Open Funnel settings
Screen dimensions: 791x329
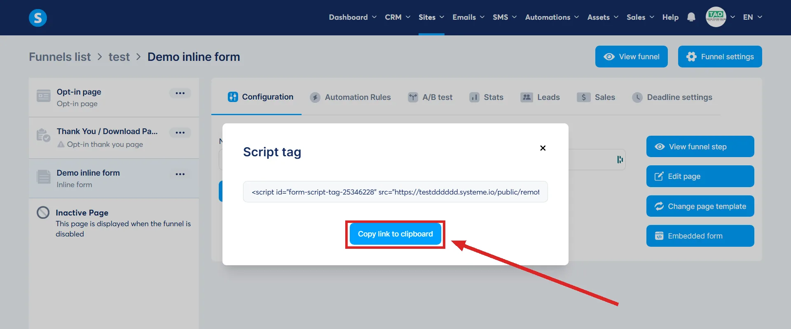tap(720, 57)
